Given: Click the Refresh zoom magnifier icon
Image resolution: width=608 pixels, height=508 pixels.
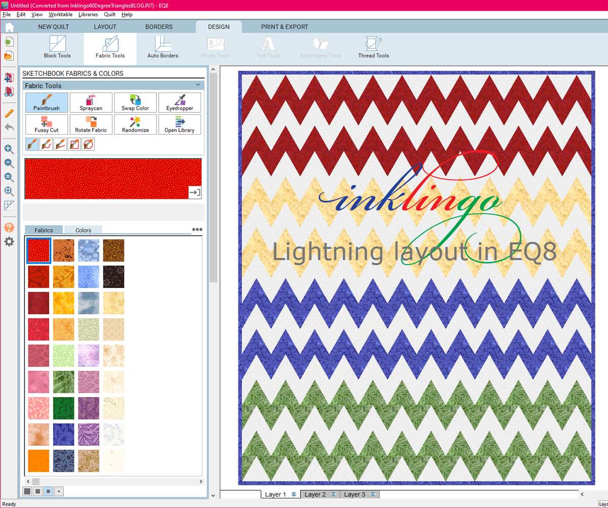Looking at the screenshot, I should [x=9, y=178].
